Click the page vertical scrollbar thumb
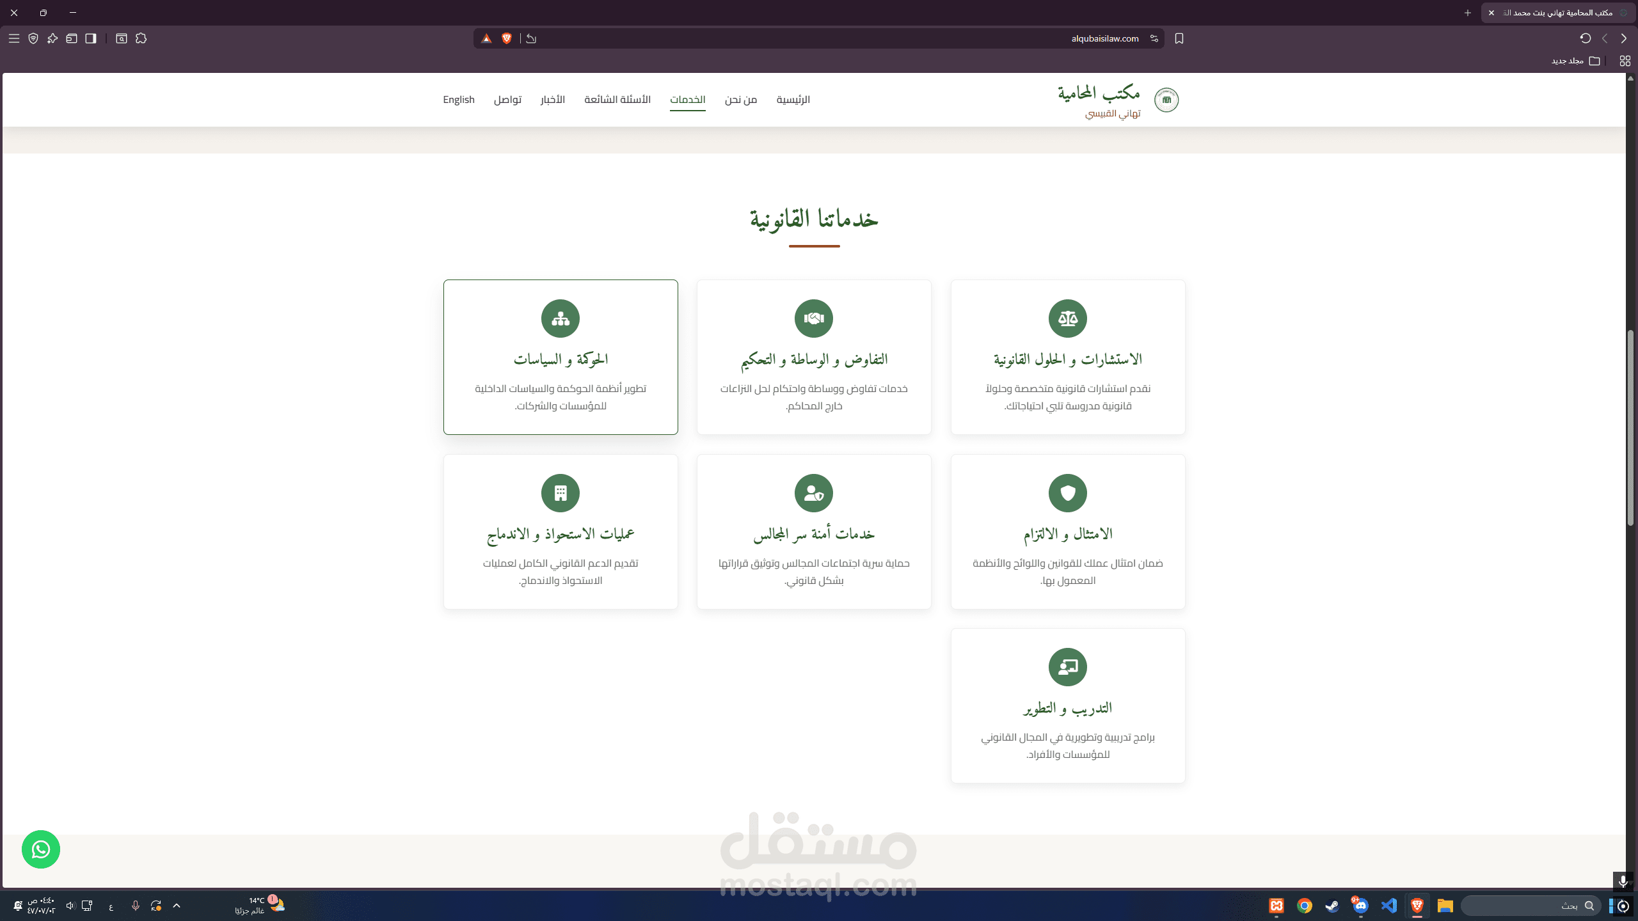The image size is (1638, 921). [x=1630, y=427]
